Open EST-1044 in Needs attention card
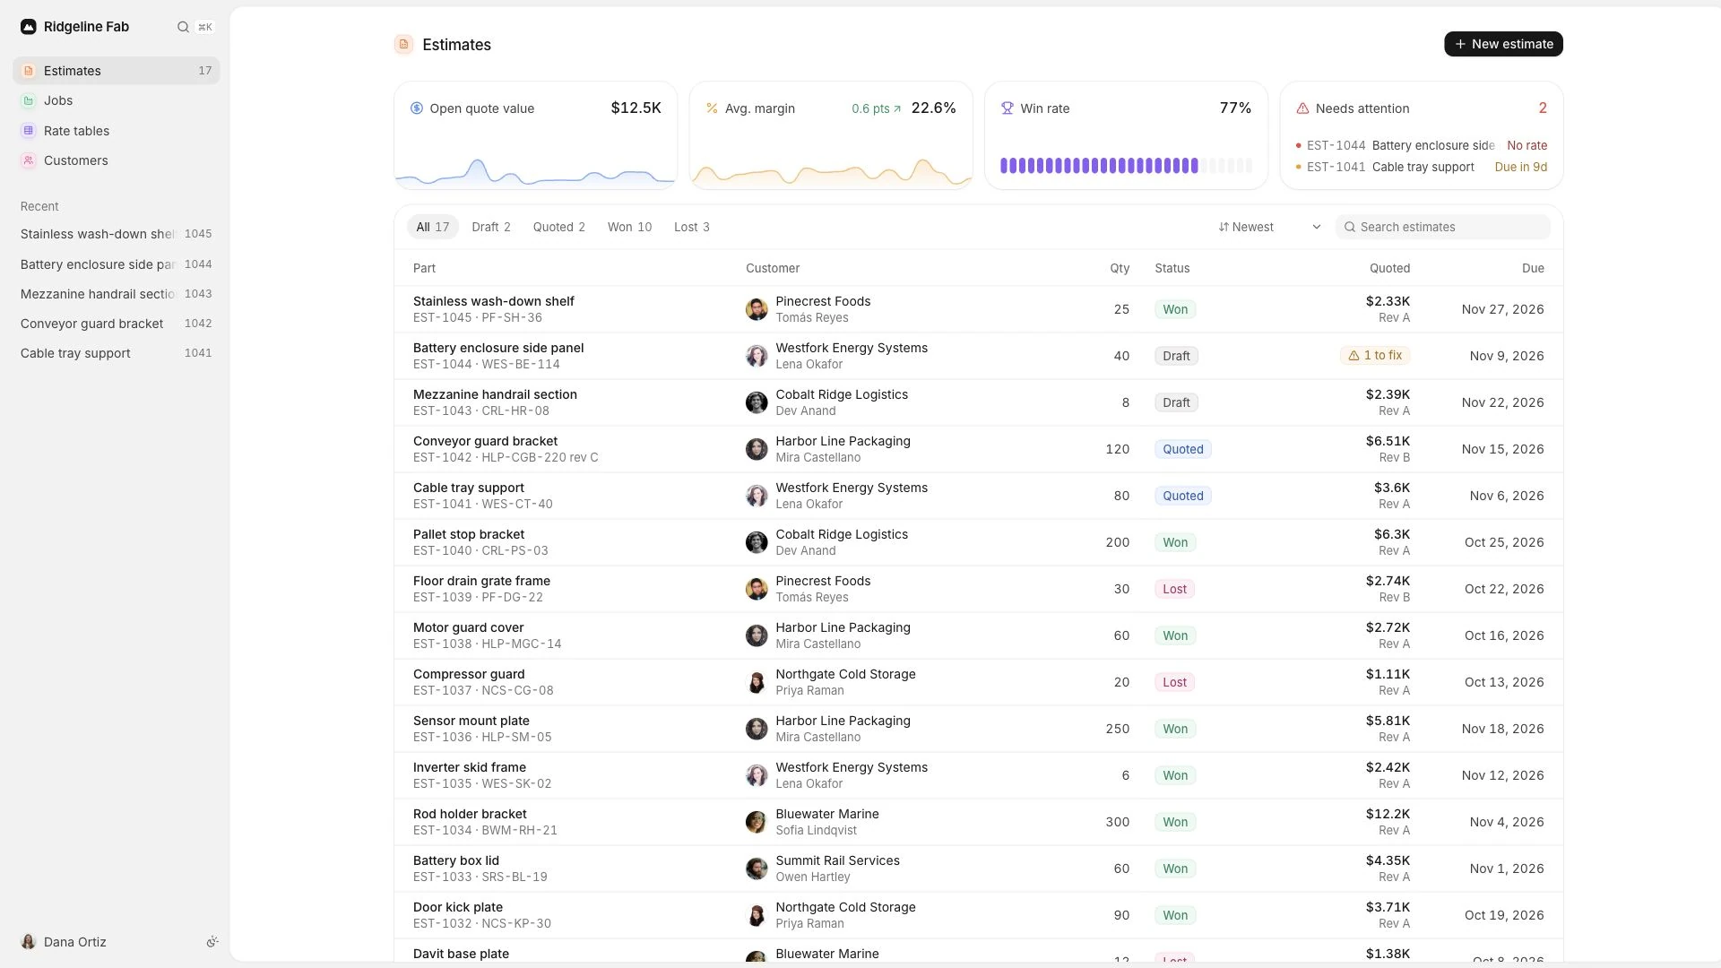The height and width of the screenshot is (968, 1721). pos(1422,145)
